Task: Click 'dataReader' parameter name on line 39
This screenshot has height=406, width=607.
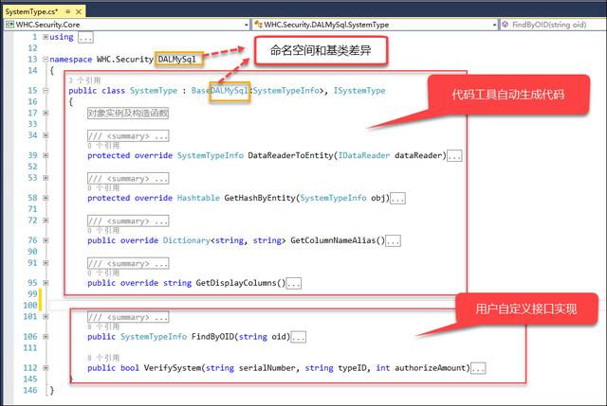Action: (x=418, y=155)
